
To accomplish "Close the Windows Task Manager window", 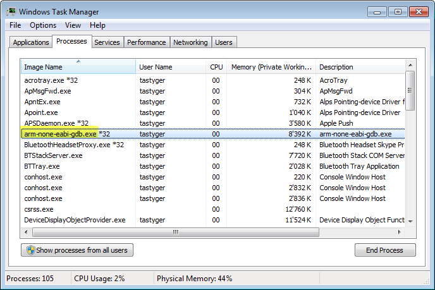I will pos(419,12).
